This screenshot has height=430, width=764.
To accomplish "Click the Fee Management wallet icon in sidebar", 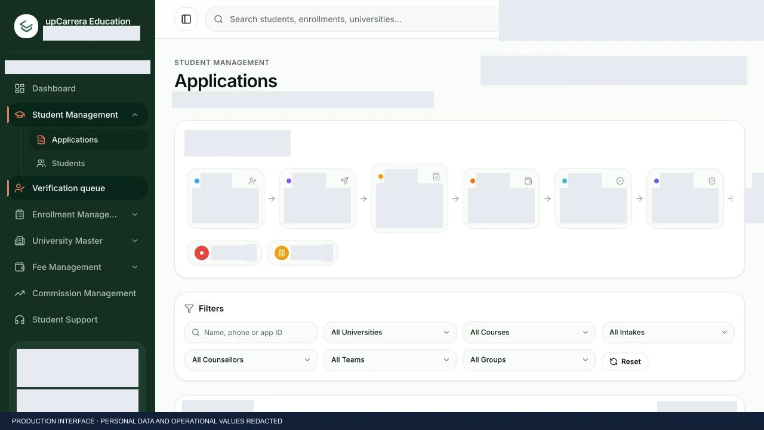I will pyautogui.click(x=20, y=267).
